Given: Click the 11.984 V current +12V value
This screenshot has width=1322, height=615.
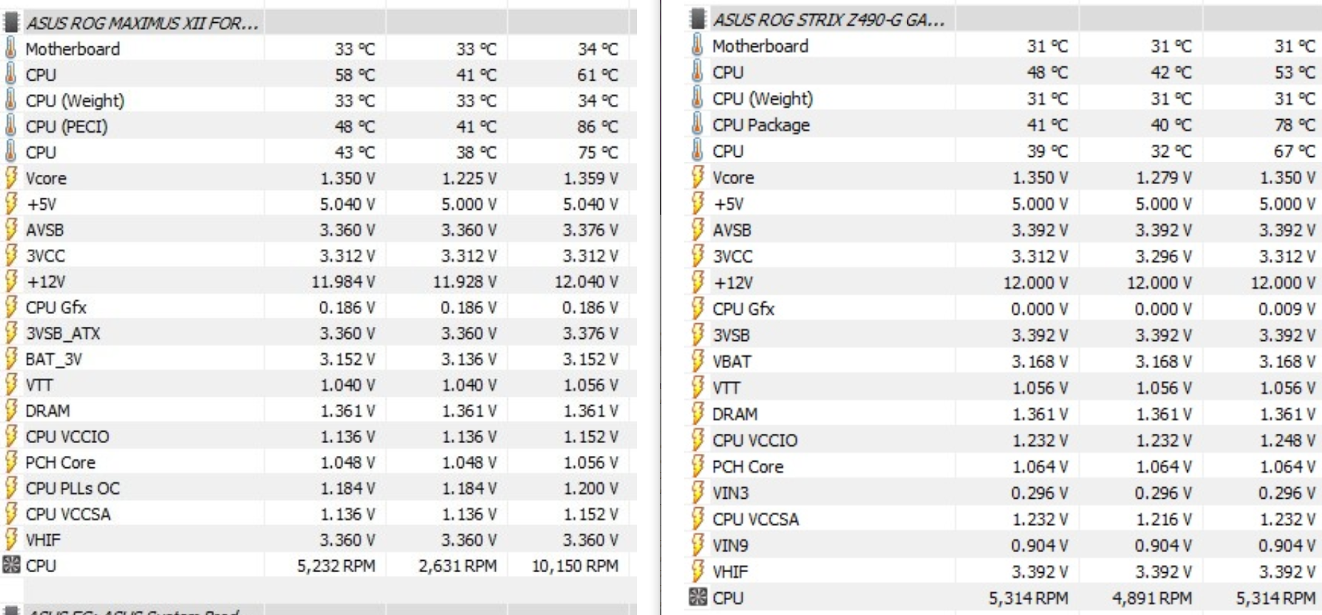Looking at the screenshot, I should point(343,282).
